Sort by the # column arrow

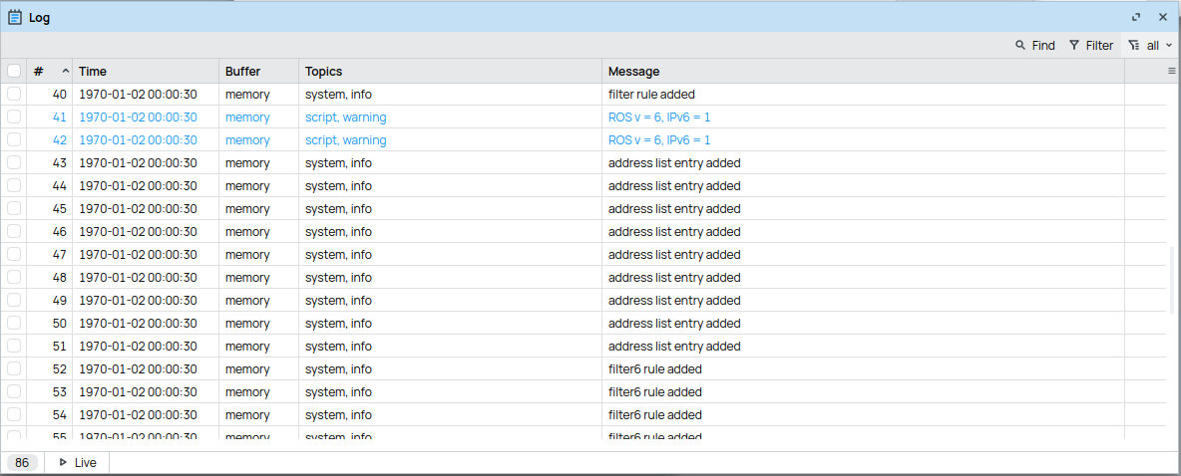pos(66,72)
